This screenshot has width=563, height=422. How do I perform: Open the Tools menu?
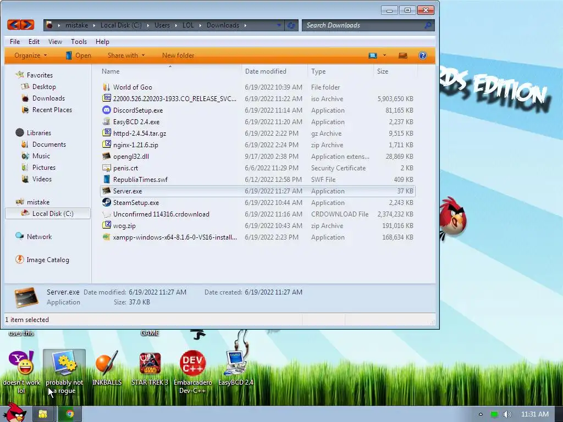(x=79, y=42)
